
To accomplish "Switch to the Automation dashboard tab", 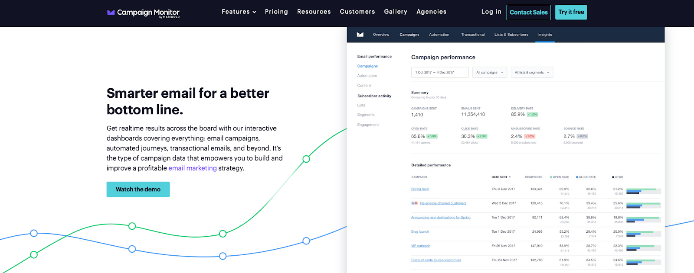I will [x=439, y=35].
